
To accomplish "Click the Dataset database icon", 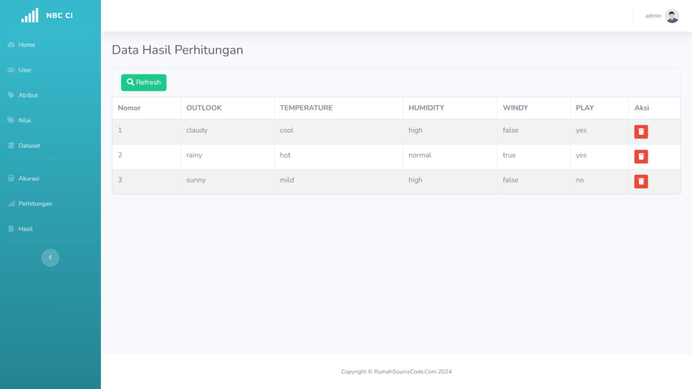I will [x=11, y=145].
